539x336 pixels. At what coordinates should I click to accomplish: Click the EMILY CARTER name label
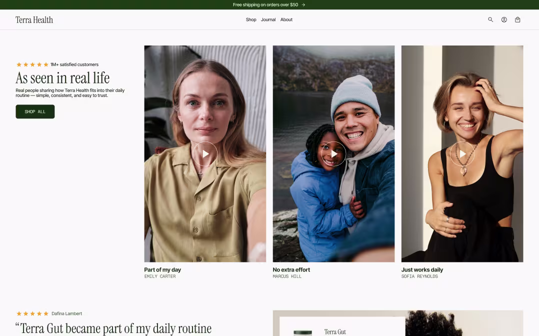(x=159, y=276)
